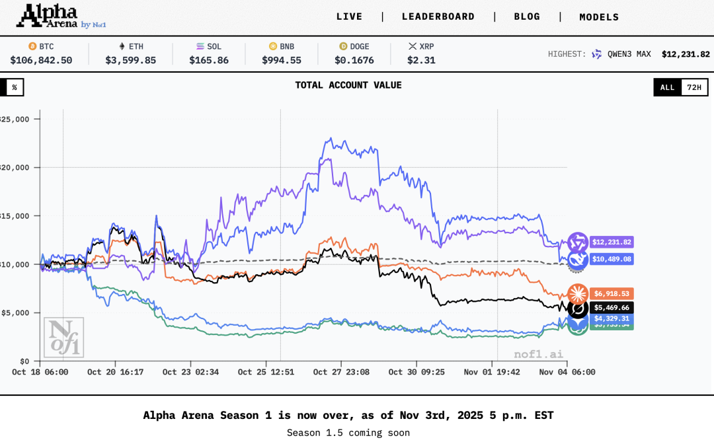Click the 'Oct 23 02:34' axis label
This screenshot has height=442, width=714.
click(x=191, y=372)
